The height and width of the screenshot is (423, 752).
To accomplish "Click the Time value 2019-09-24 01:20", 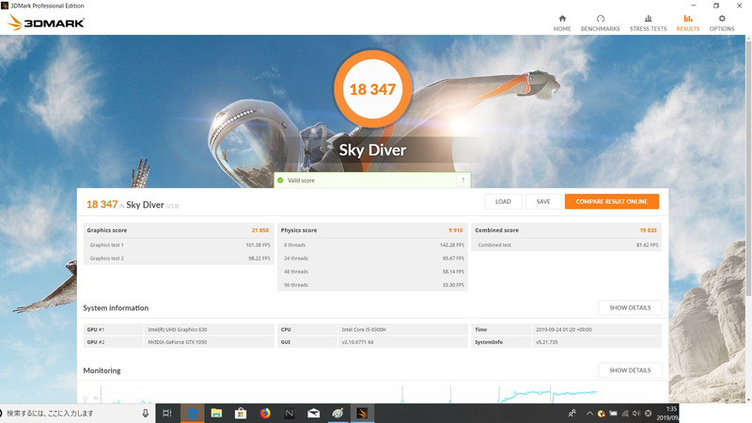I will [563, 330].
